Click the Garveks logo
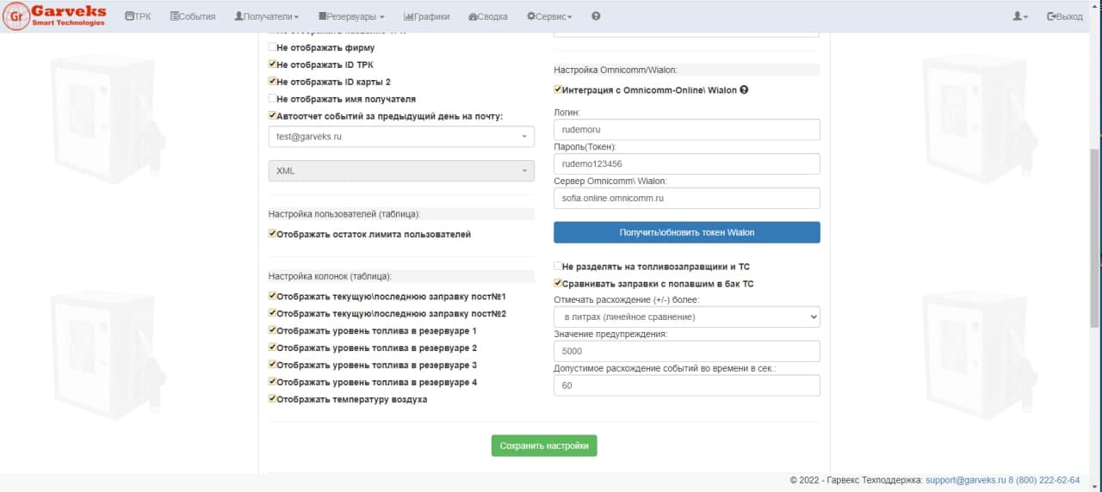1102x492 pixels. tap(54, 15)
